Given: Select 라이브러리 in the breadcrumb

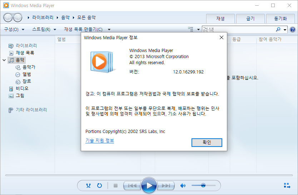Looking at the screenshot, I should pyautogui.click(x=43, y=17).
